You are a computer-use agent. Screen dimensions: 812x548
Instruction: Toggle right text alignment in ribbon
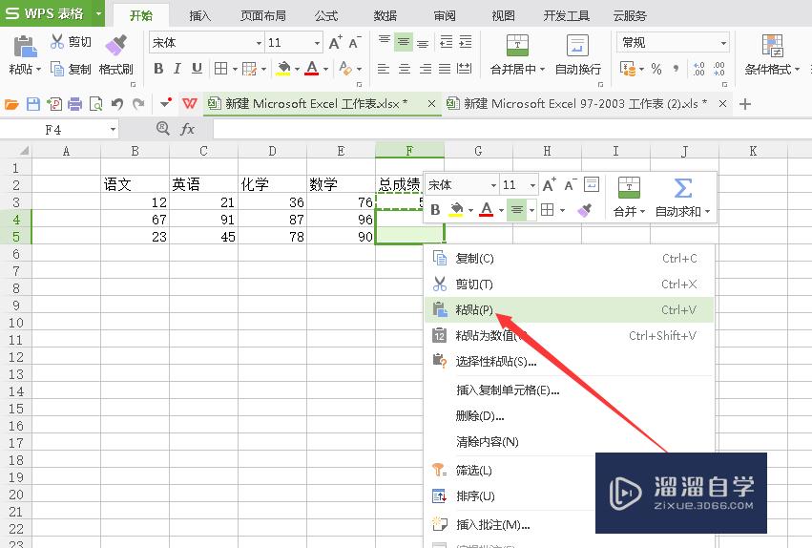coord(426,69)
